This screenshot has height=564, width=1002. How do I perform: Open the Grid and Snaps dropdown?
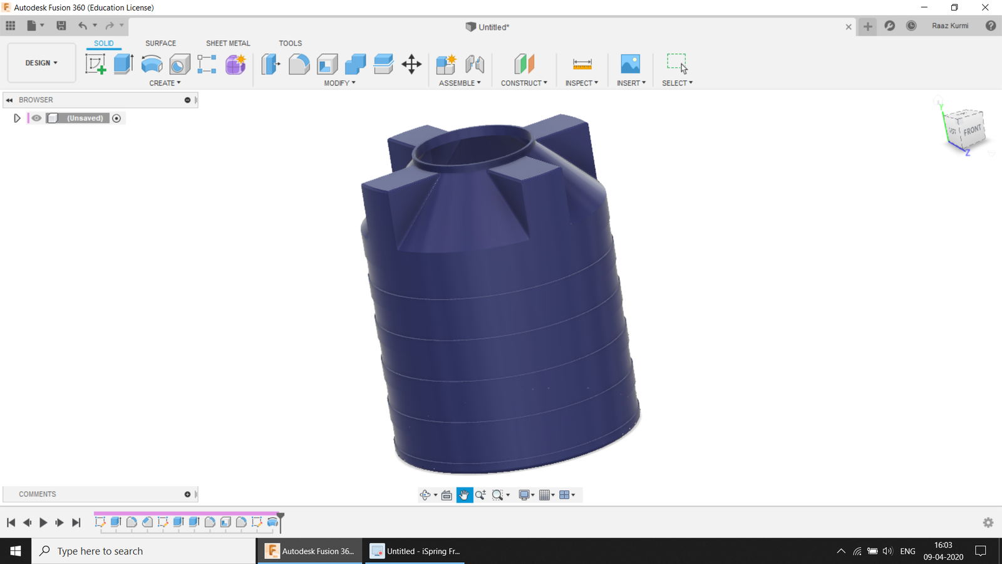[x=547, y=495]
